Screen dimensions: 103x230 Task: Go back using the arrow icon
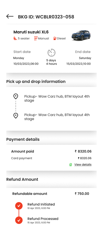click(10, 16)
